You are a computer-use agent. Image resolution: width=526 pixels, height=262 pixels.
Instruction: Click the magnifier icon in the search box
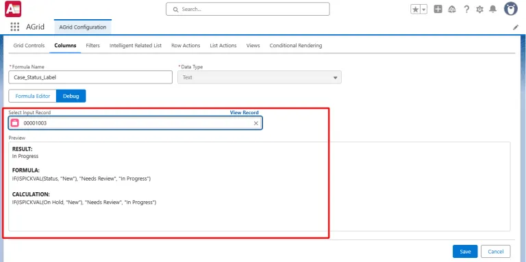[x=175, y=10]
